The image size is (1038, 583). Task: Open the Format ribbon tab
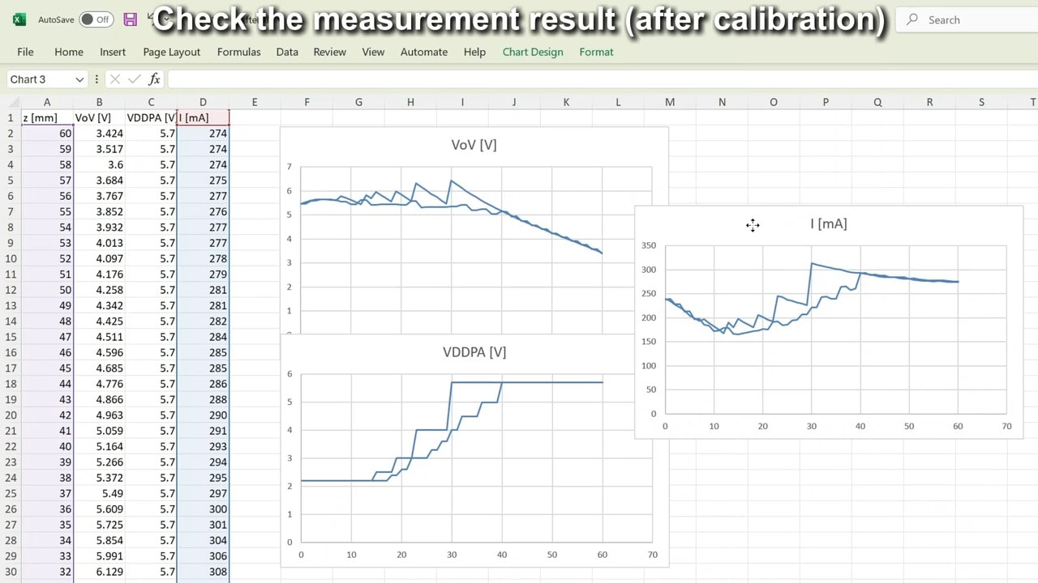click(x=596, y=52)
